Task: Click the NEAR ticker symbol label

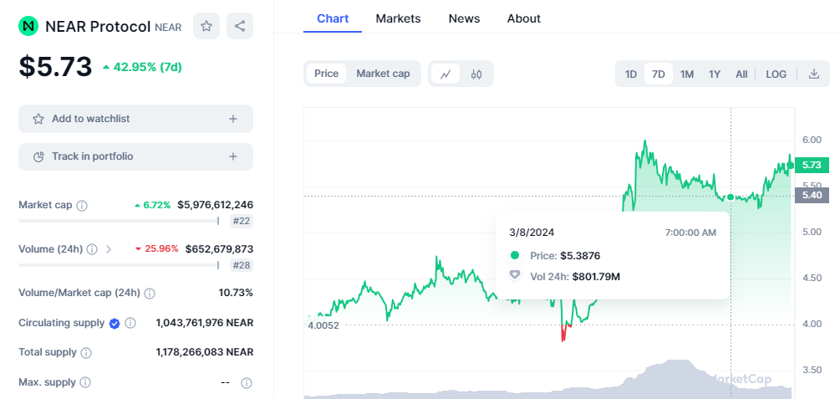Action: click(168, 28)
